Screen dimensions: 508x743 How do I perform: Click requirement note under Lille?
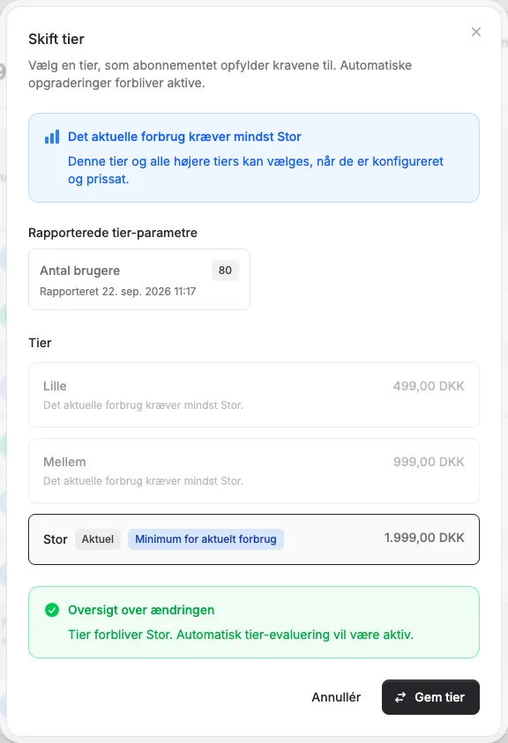coord(143,405)
